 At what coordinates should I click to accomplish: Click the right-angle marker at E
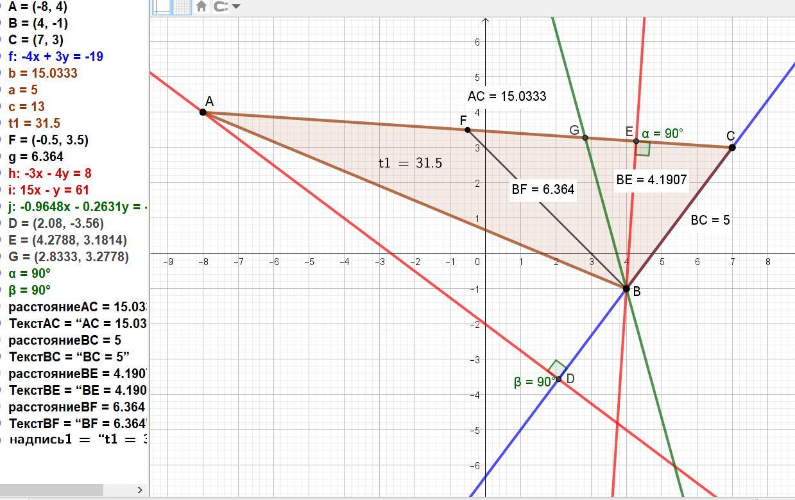(643, 149)
